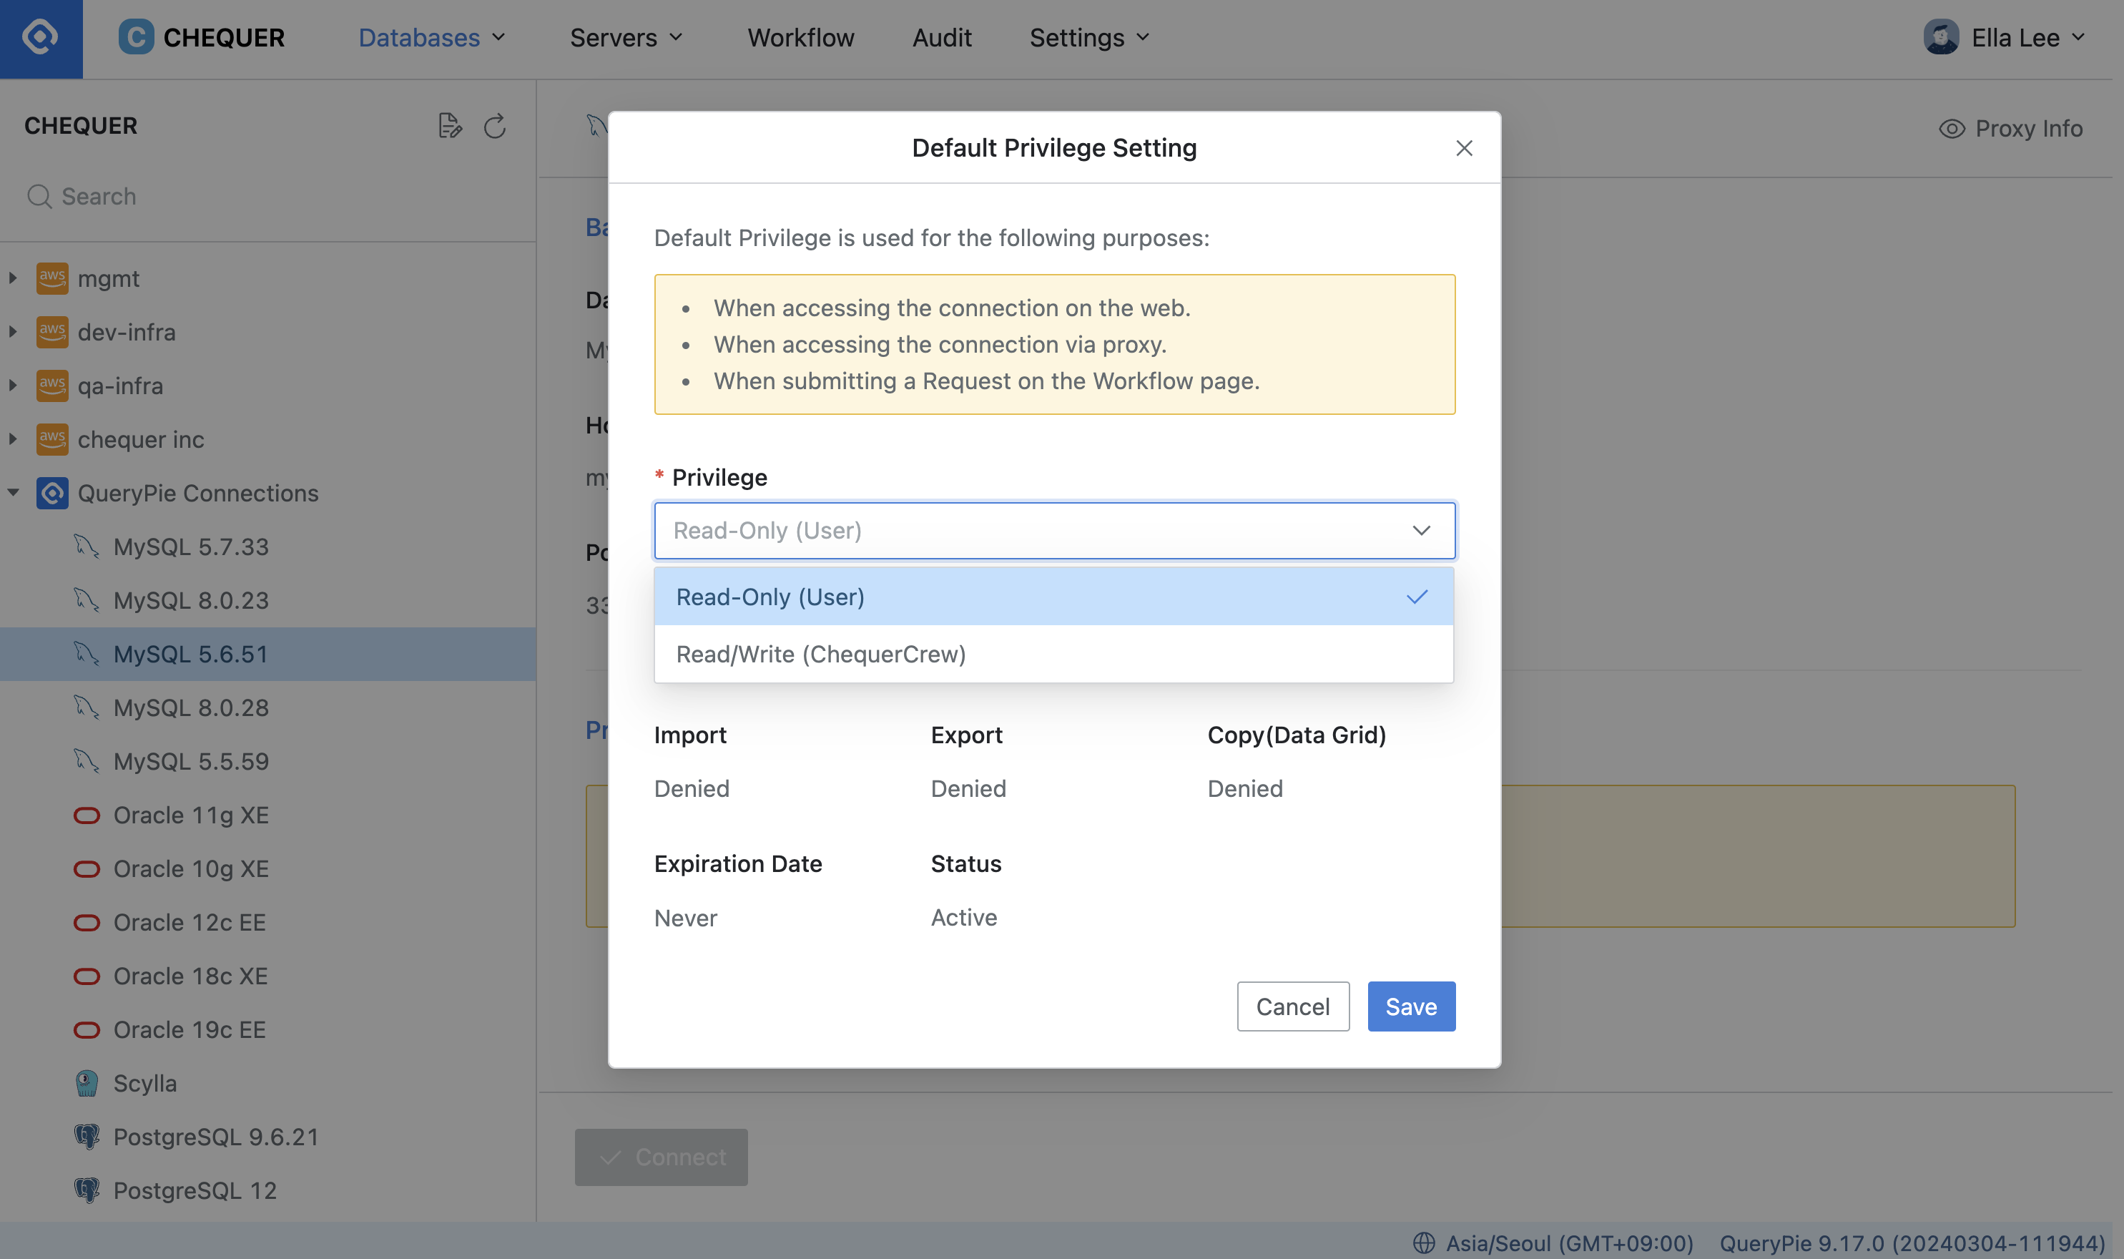Screen dimensions: 2124x1259
Task: Click the AWS icon for qa-infra
Action: (53, 386)
